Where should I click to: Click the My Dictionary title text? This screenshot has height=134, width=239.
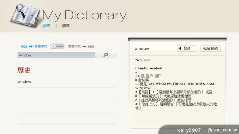(84, 16)
